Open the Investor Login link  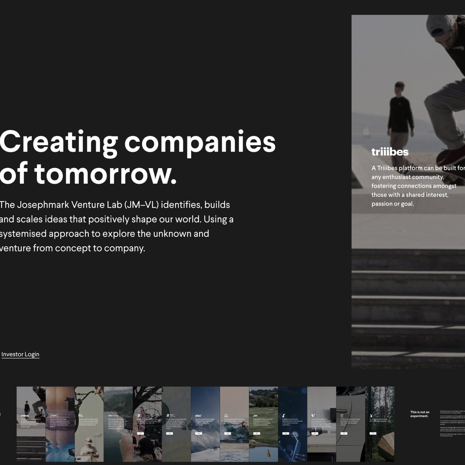(x=20, y=354)
